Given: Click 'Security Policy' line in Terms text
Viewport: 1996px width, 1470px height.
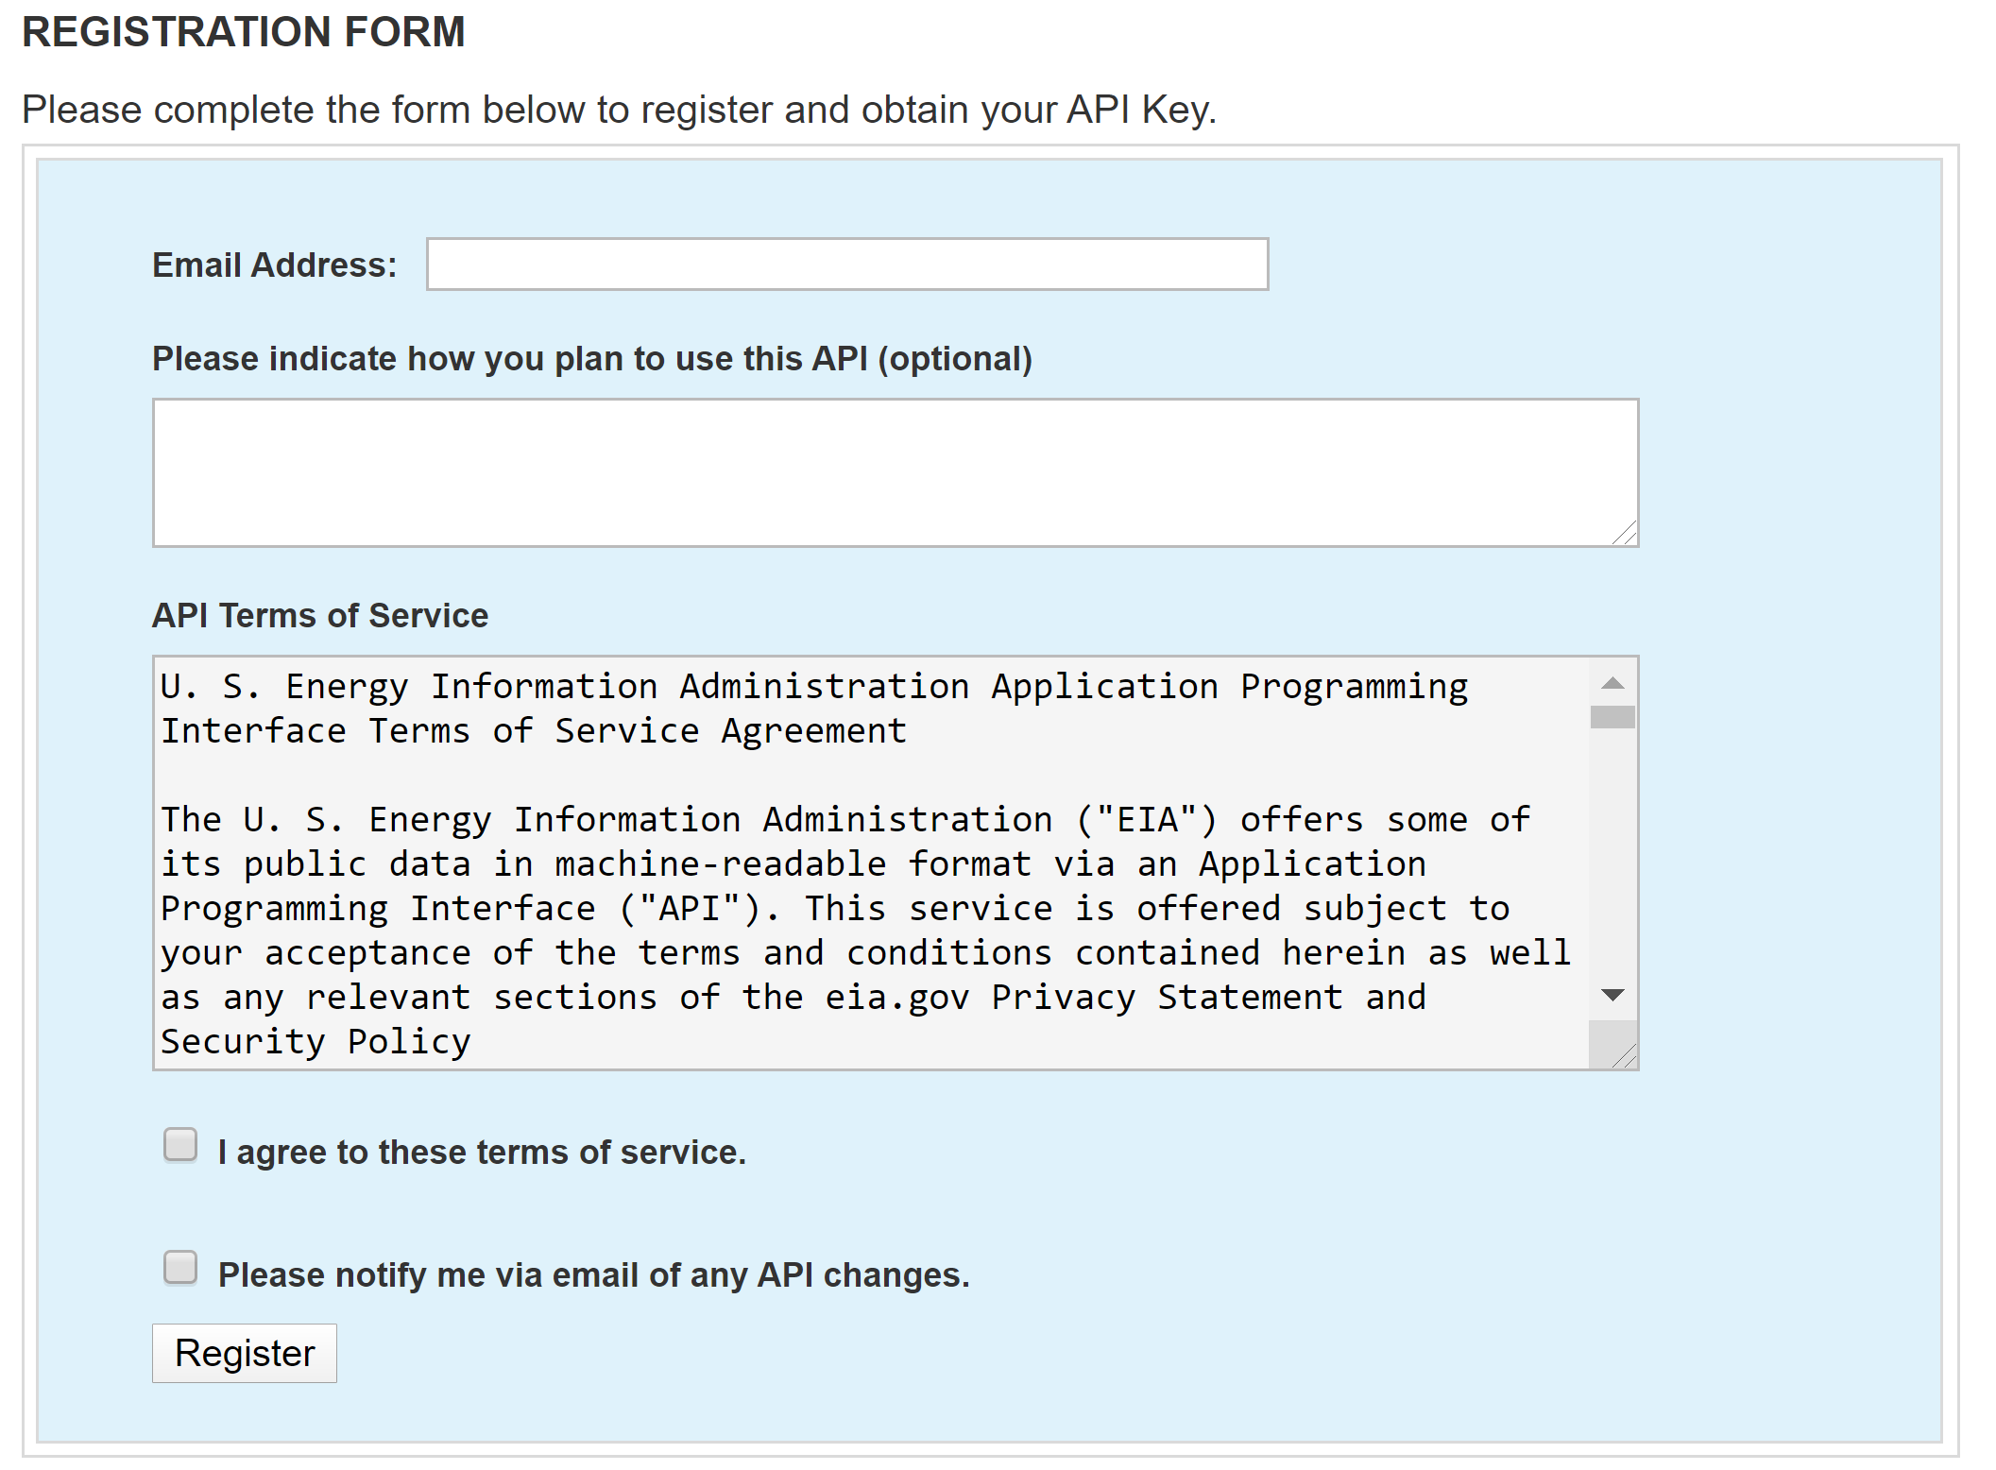Looking at the screenshot, I should coord(316,1042).
